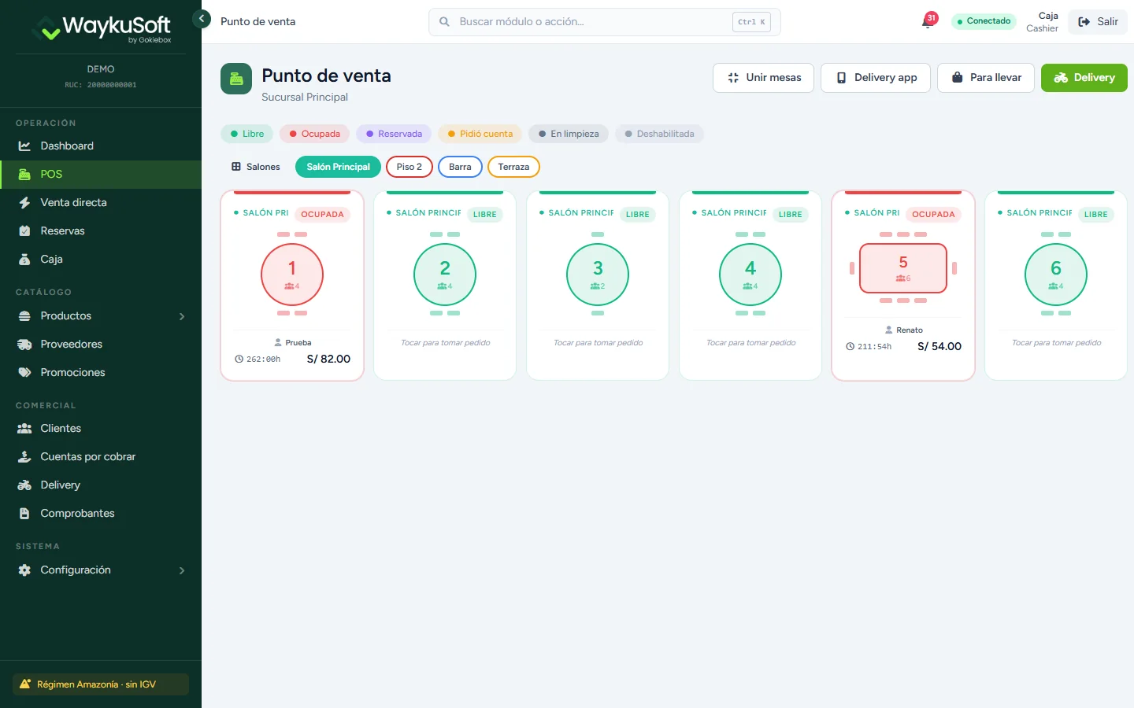
Task: Filter tables by Pidió cuenta status
Action: [x=480, y=134]
